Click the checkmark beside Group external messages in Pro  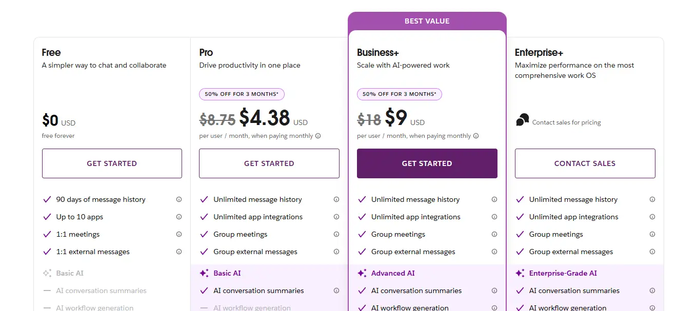[204, 252]
